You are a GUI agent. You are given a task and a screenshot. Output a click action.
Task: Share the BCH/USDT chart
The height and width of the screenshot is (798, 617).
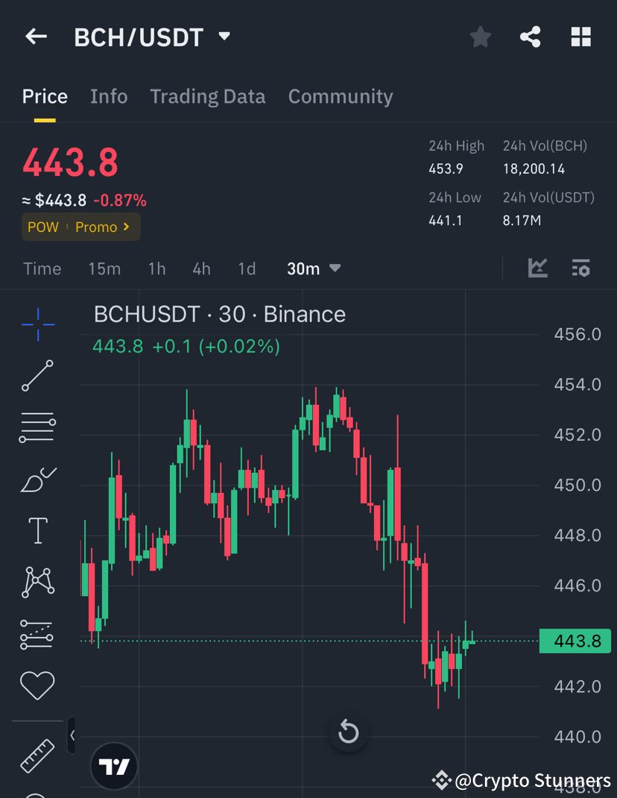click(x=530, y=36)
